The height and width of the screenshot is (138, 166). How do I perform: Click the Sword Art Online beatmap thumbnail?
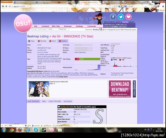(x=39, y=89)
